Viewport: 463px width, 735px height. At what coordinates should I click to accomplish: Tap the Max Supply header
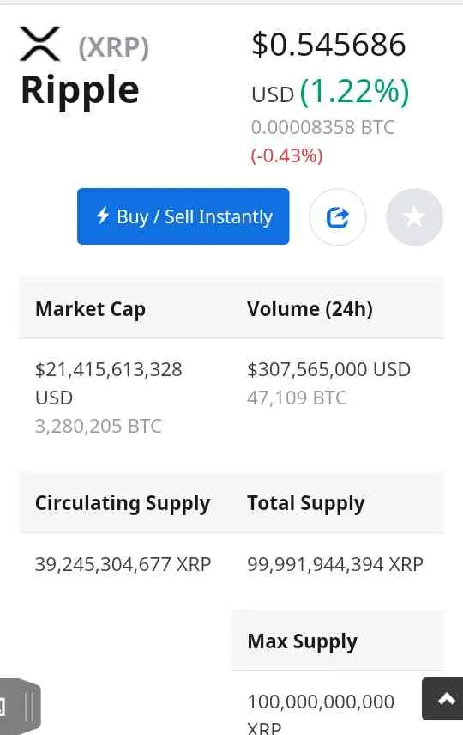[303, 641]
